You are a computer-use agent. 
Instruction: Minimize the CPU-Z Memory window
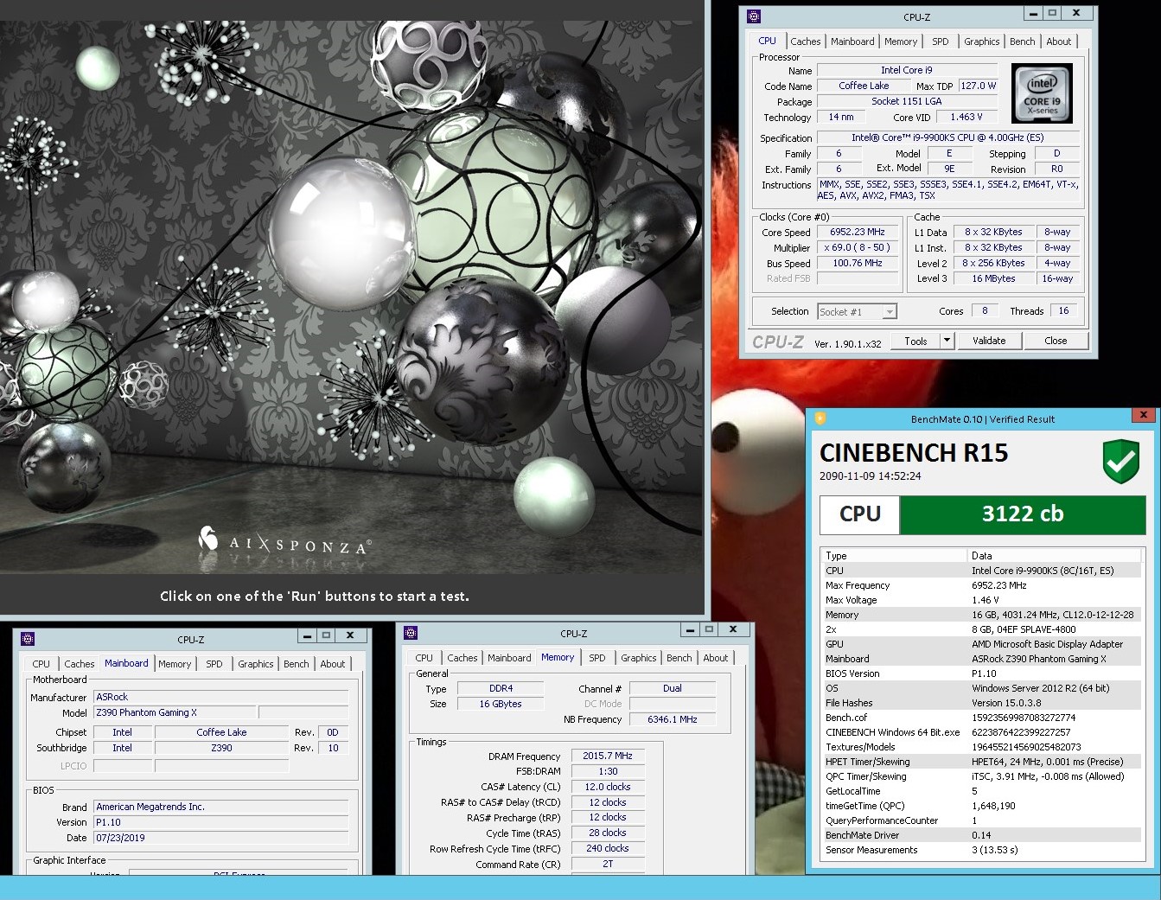click(x=689, y=629)
